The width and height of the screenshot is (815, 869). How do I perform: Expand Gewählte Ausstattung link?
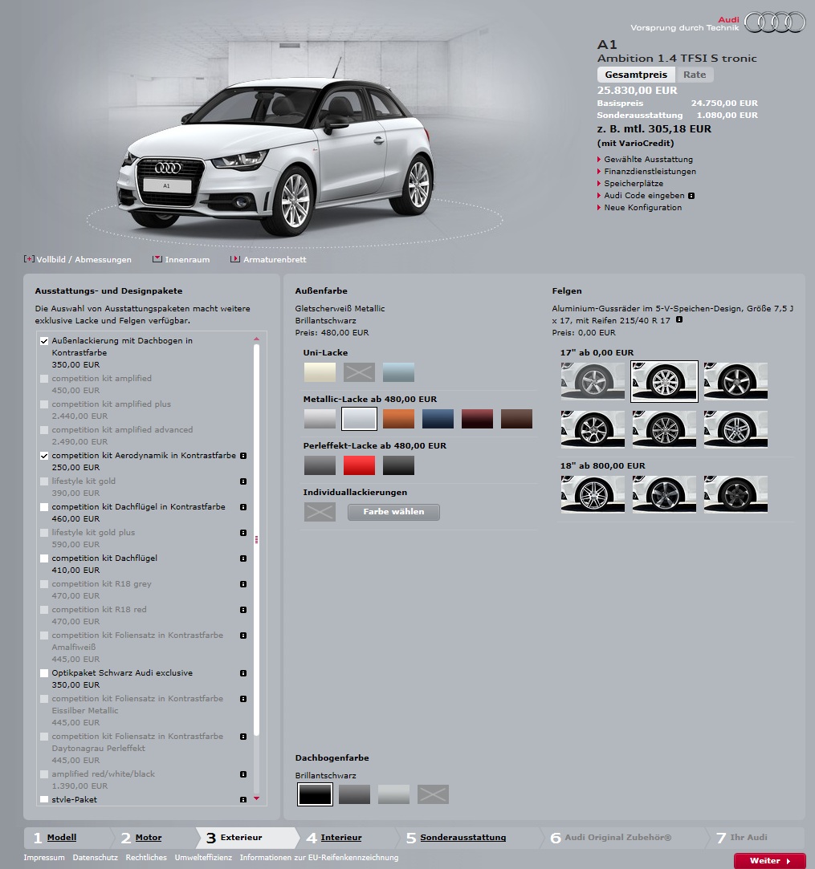[x=648, y=159]
